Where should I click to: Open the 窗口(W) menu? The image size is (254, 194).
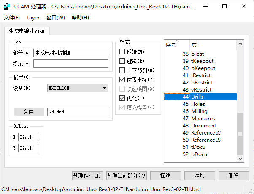(x=56, y=18)
